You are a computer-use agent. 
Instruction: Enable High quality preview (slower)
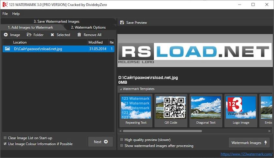[122, 140]
